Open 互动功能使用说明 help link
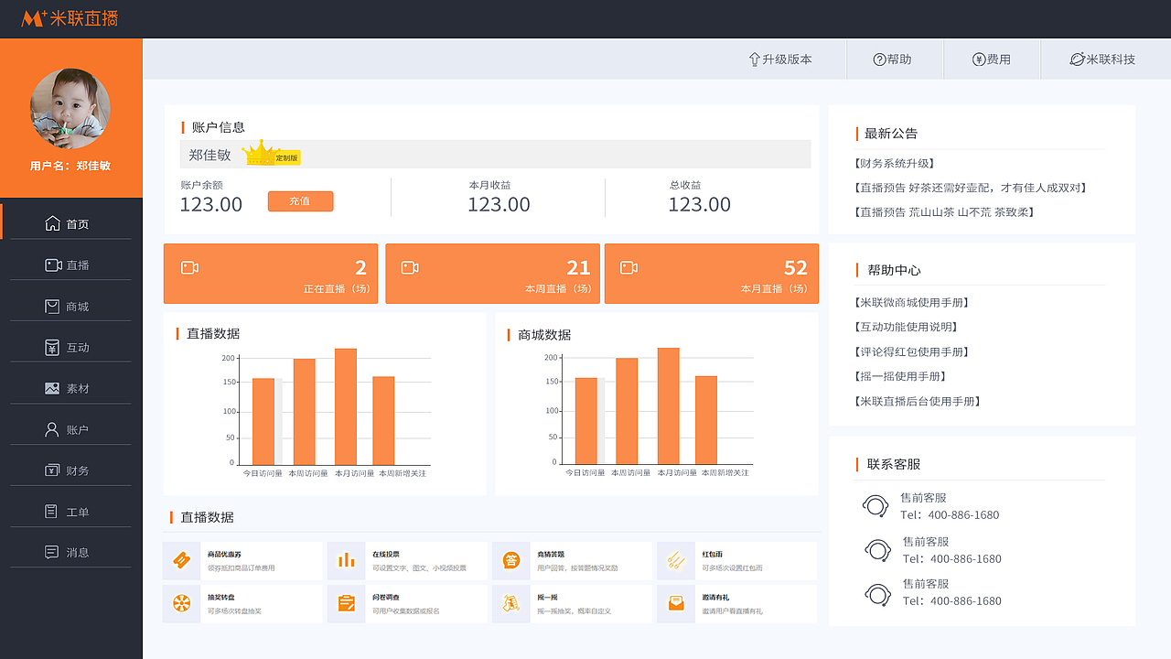 [x=906, y=327]
